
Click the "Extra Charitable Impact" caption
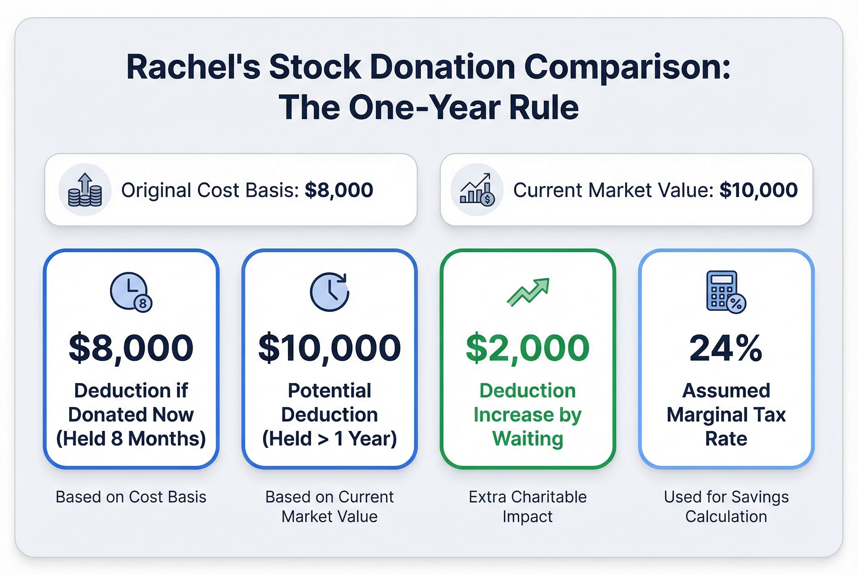coord(528,507)
